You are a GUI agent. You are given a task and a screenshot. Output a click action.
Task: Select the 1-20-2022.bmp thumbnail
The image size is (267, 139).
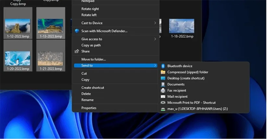pos(18,58)
